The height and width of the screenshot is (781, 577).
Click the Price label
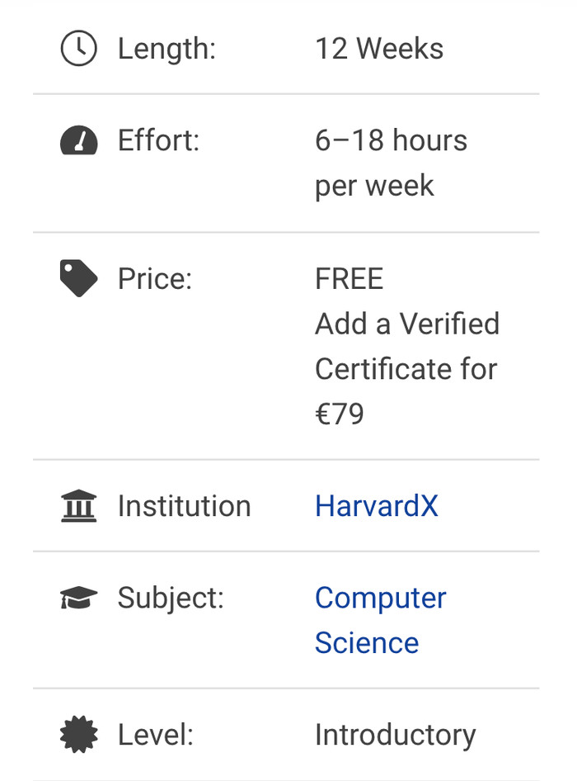pyautogui.click(x=154, y=278)
